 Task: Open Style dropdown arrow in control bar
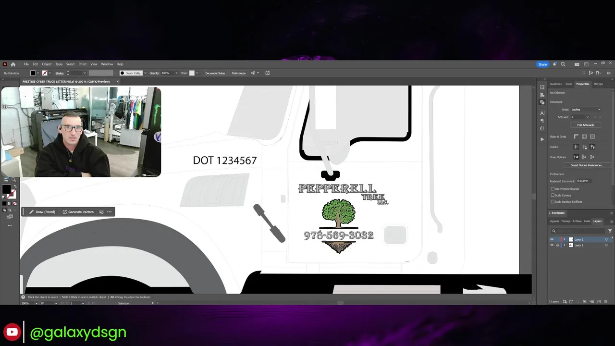[197, 73]
